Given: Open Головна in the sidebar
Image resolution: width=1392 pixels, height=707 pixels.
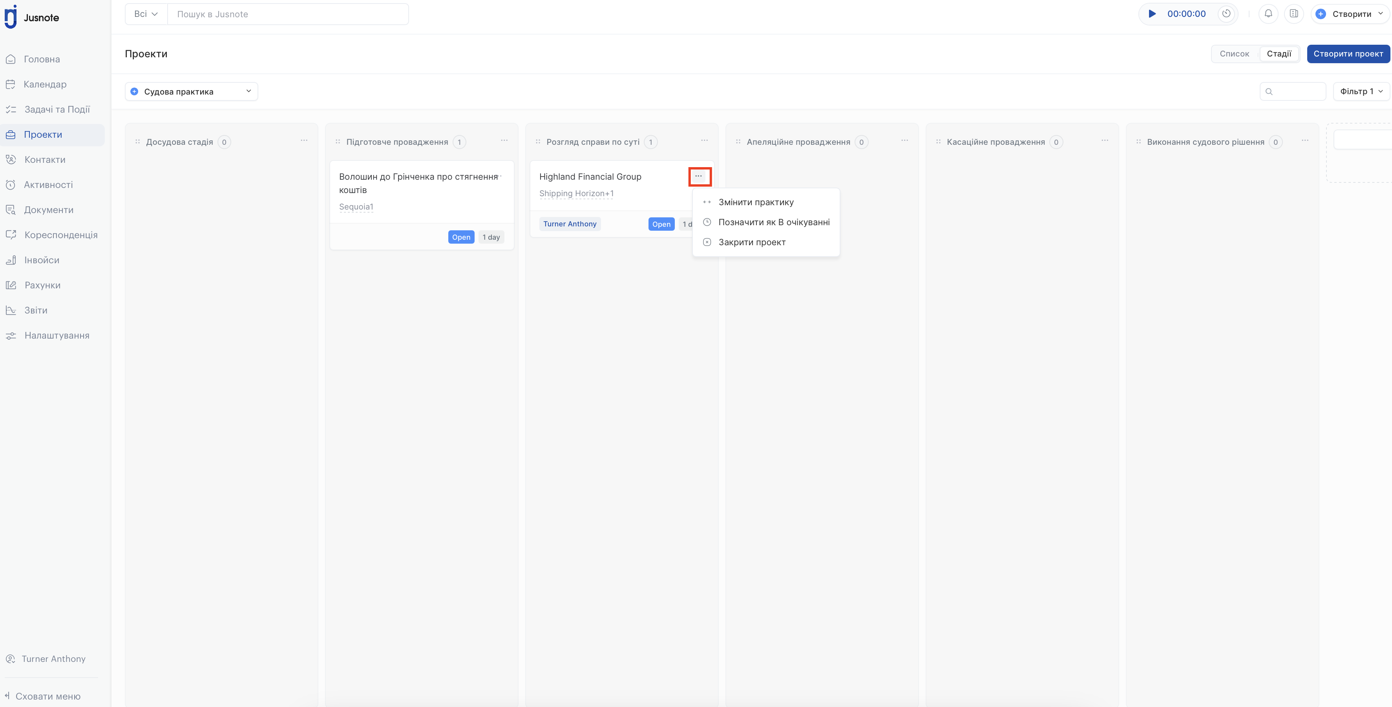Looking at the screenshot, I should point(42,59).
